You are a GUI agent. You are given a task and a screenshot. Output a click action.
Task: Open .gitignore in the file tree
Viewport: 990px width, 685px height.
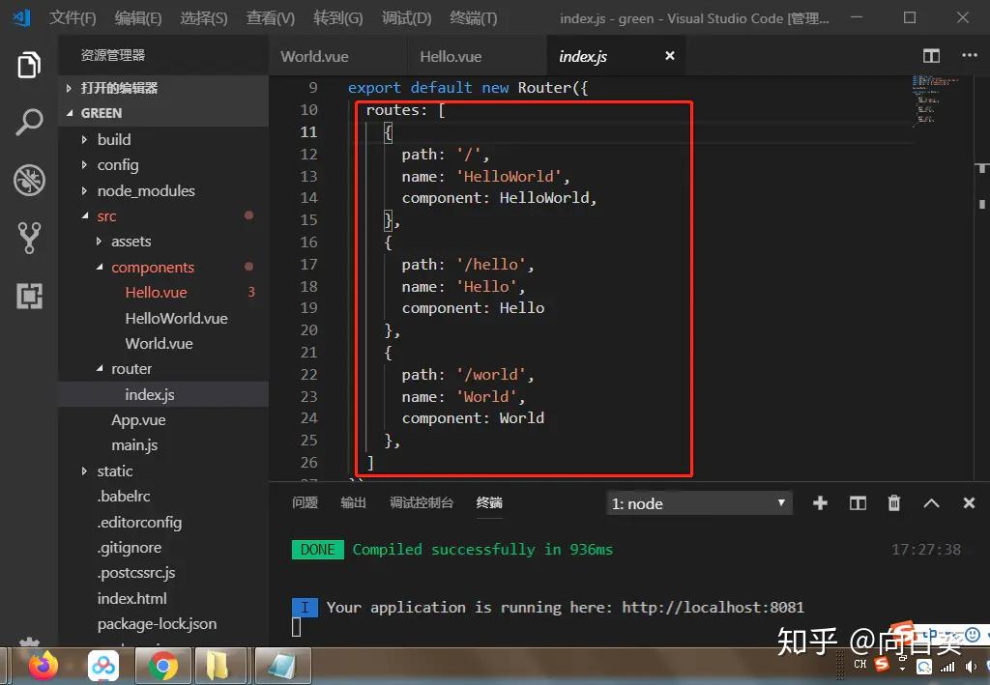pos(130,548)
